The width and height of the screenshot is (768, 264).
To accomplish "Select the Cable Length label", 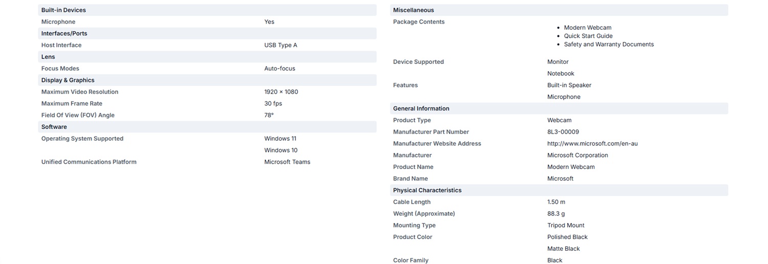I will click(412, 202).
